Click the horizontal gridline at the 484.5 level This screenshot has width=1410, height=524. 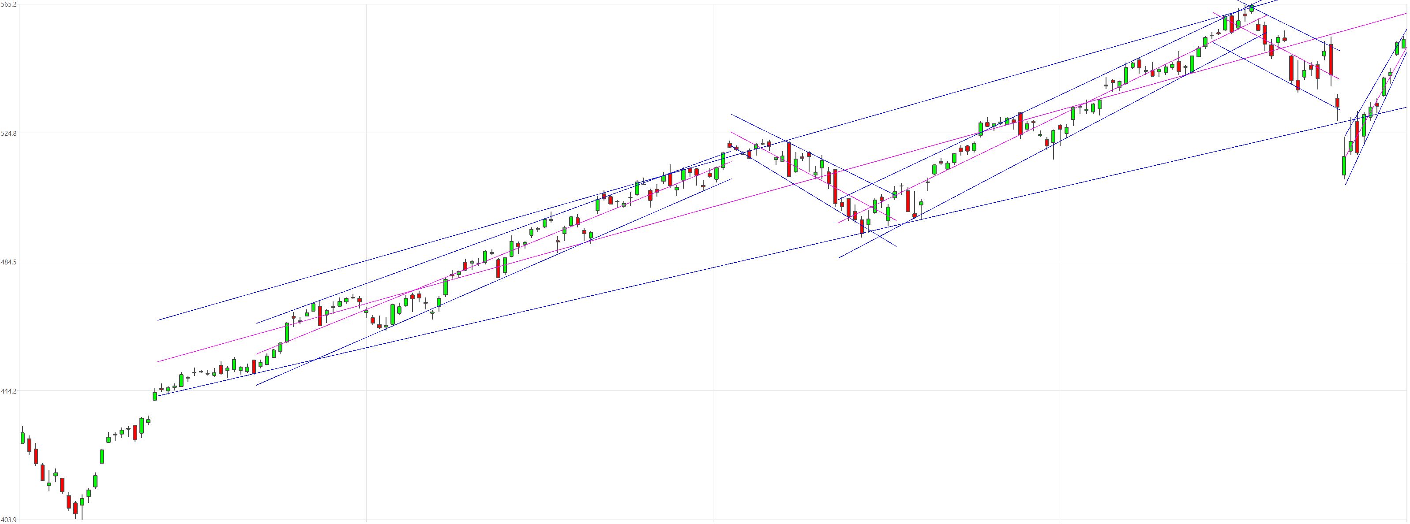pyautogui.click(x=712, y=262)
